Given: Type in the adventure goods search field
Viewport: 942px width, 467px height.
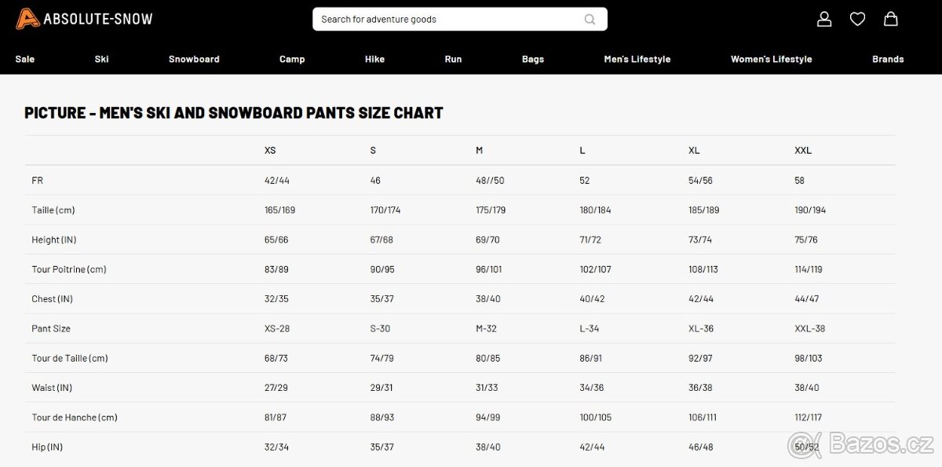Looking at the screenshot, I should coord(447,20).
